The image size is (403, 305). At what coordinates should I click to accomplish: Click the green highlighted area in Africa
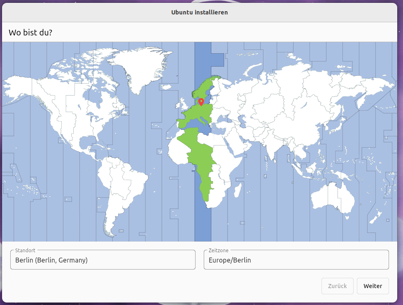[x=202, y=165]
